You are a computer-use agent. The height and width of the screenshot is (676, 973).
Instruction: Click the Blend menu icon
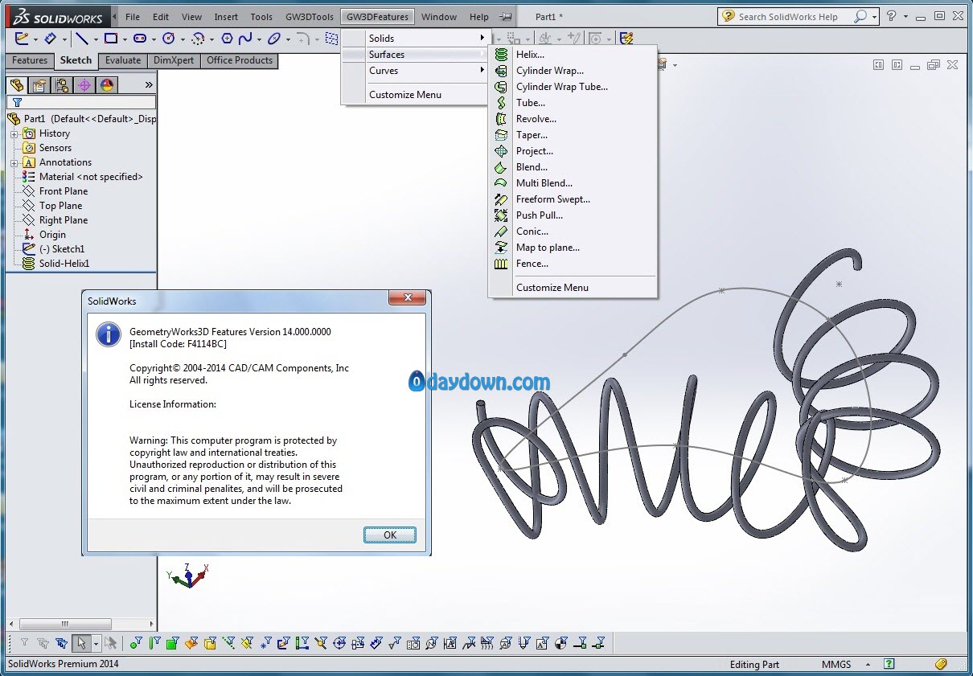point(502,167)
